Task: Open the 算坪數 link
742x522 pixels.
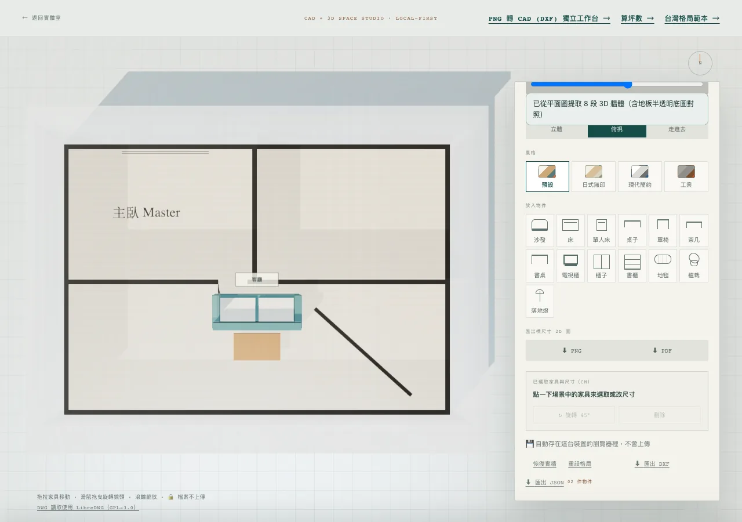Action: tap(638, 19)
